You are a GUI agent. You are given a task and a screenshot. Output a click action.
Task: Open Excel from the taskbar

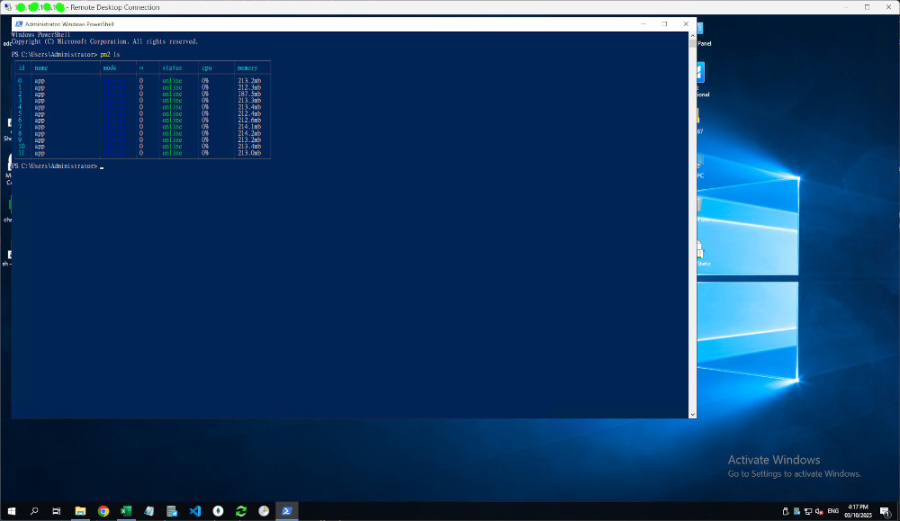point(126,511)
